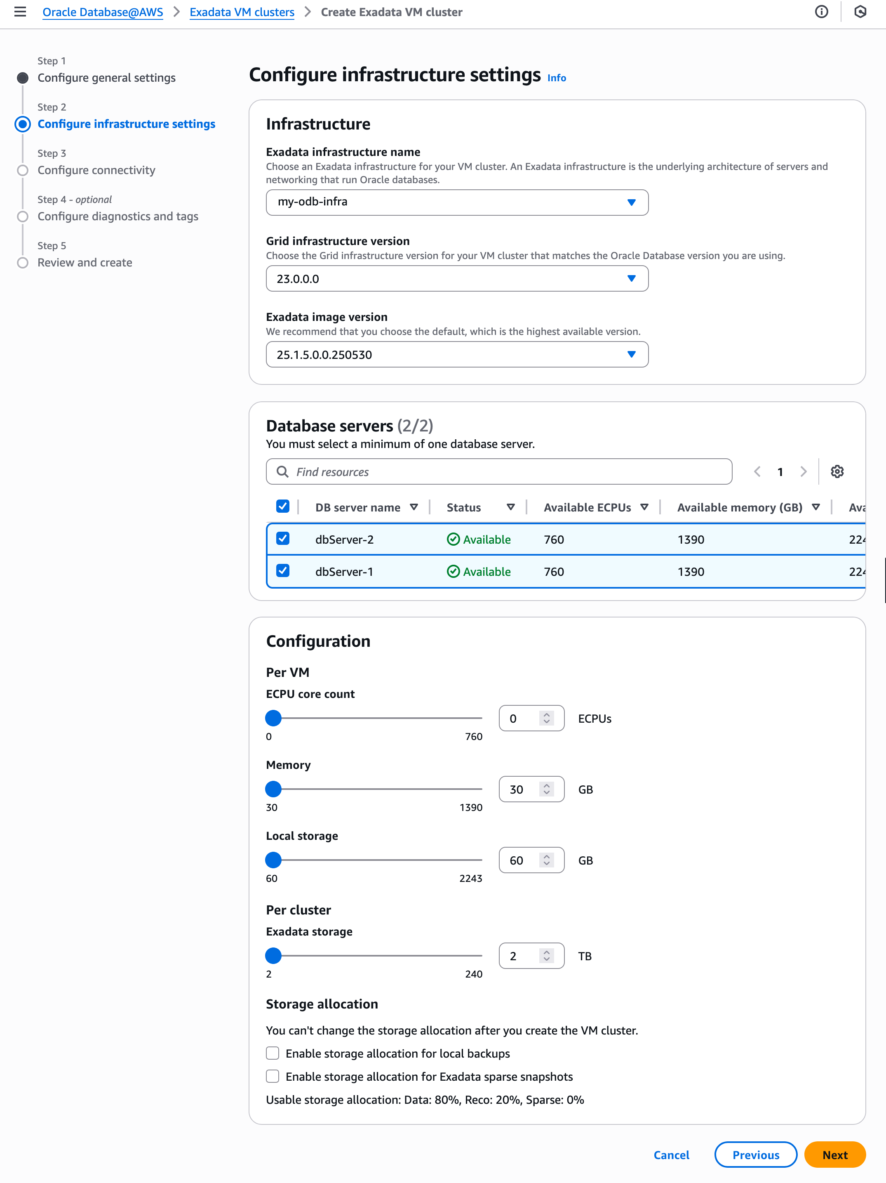Expand Grid infrastructure version dropdown
The height and width of the screenshot is (1183, 886).
coord(457,279)
